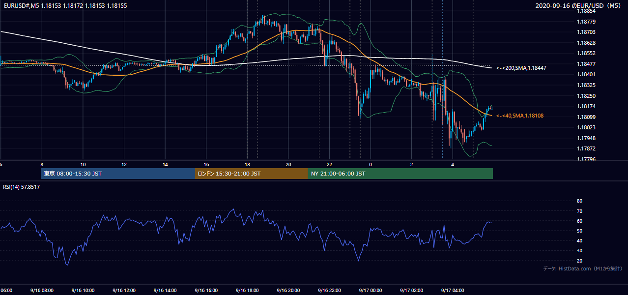The width and height of the screenshot is (628, 295).
Task: Select the 40 SMA 1.18108 label
Action: point(519,116)
